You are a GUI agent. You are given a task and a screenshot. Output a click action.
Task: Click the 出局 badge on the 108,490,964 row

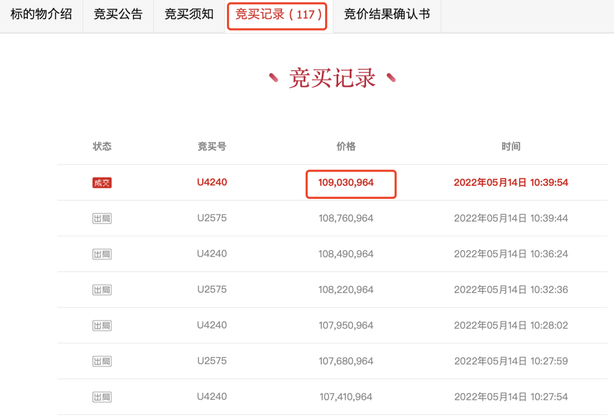[x=102, y=254]
